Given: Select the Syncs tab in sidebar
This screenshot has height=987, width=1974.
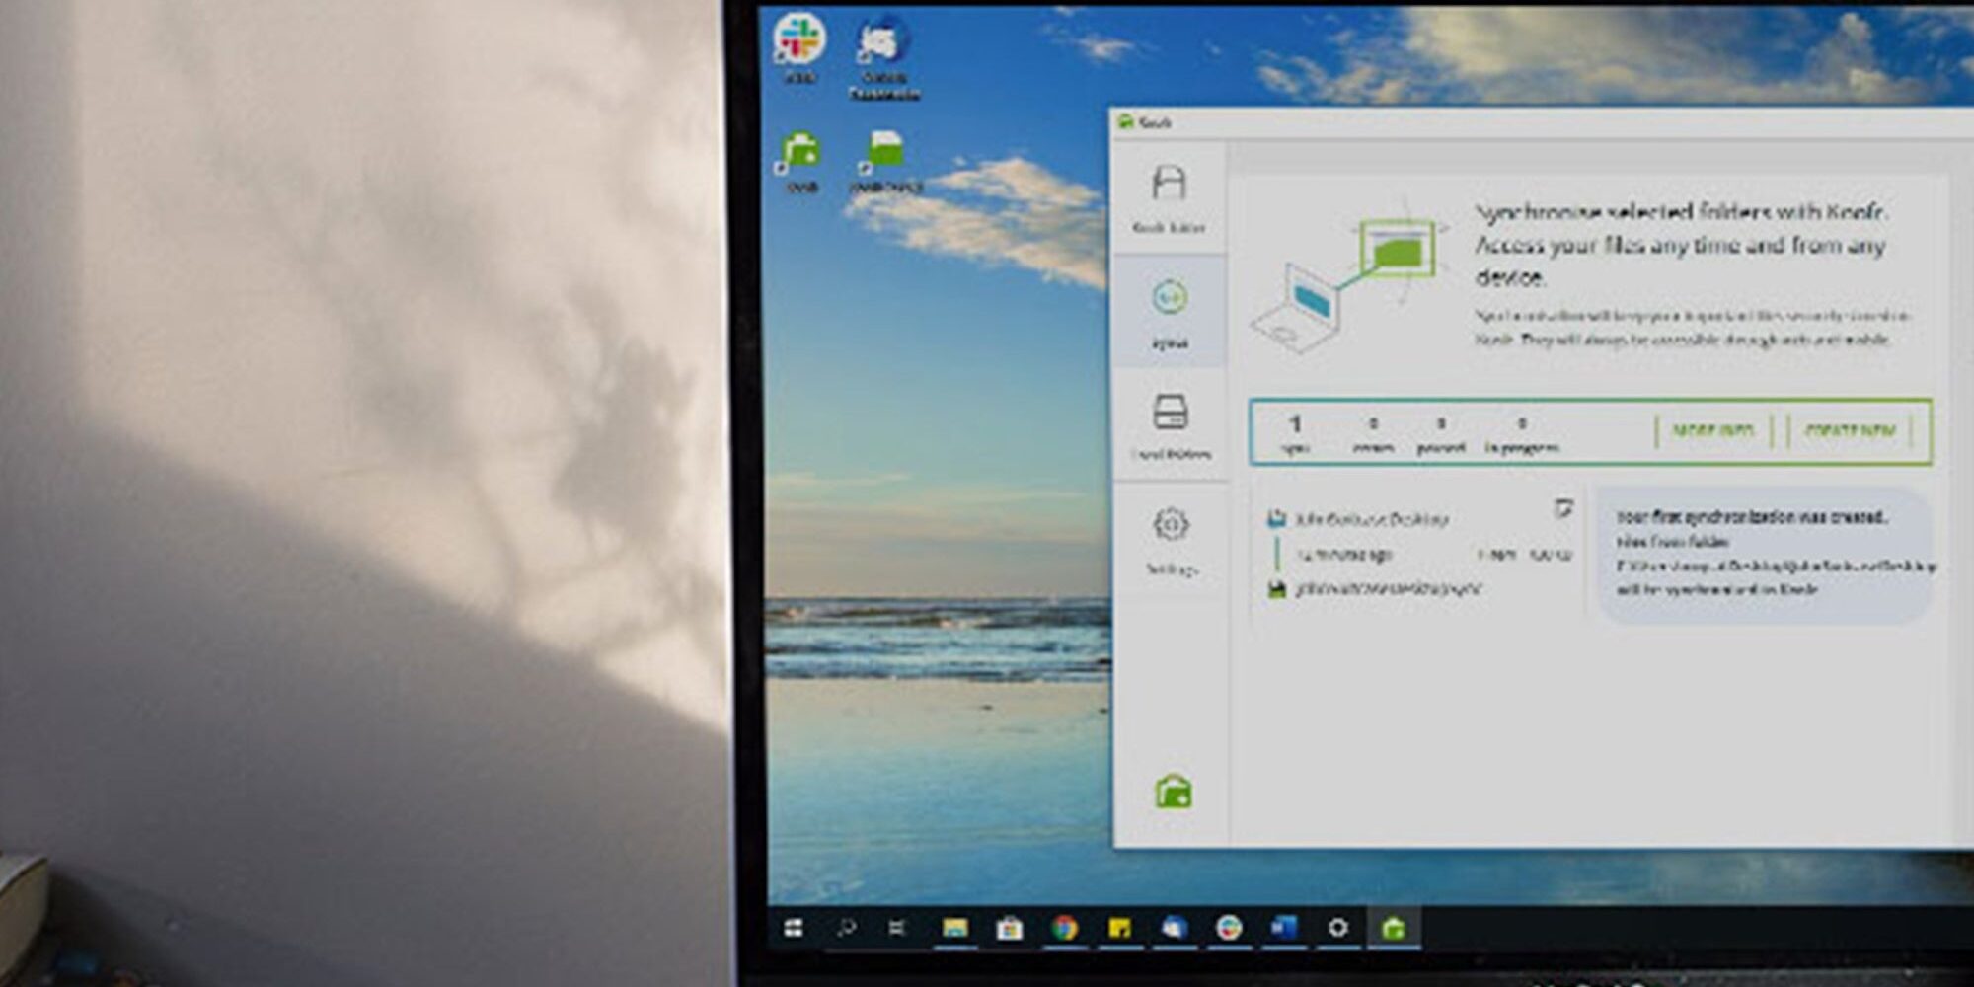Looking at the screenshot, I should [1170, 312].
